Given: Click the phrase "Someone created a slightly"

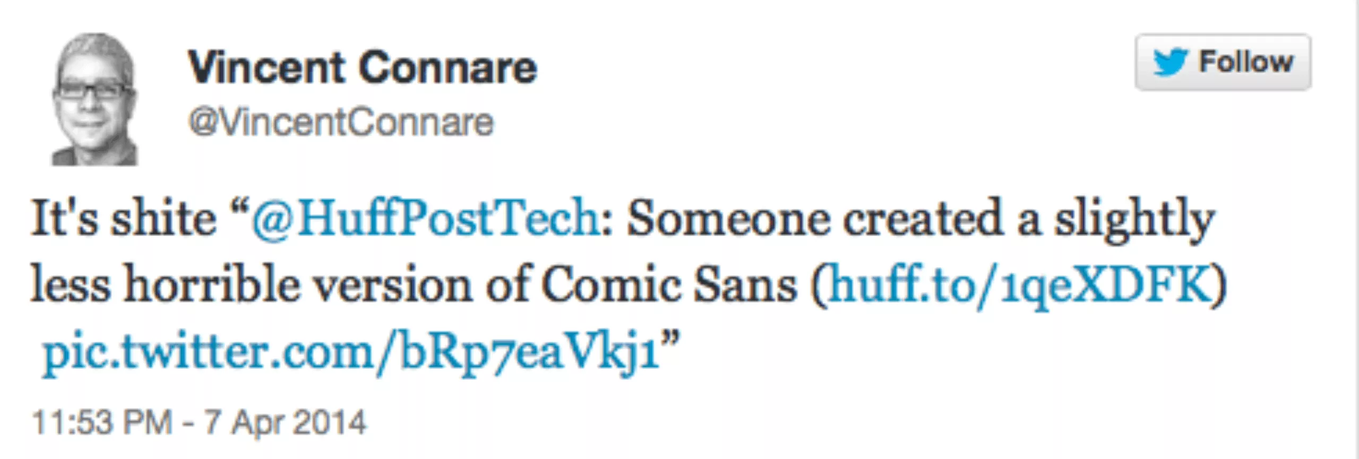Looking at the screenshot, I should point(921,219).
